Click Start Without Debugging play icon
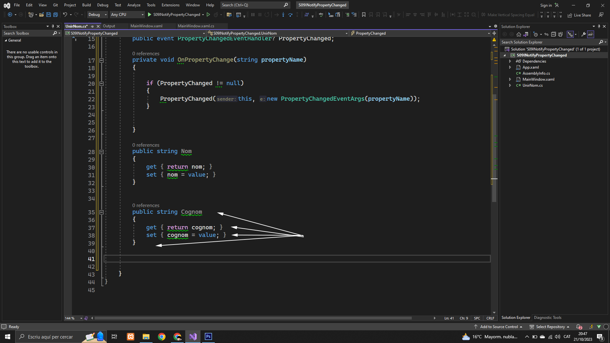Viewport: 610px width, 343px height. (208, 15)
